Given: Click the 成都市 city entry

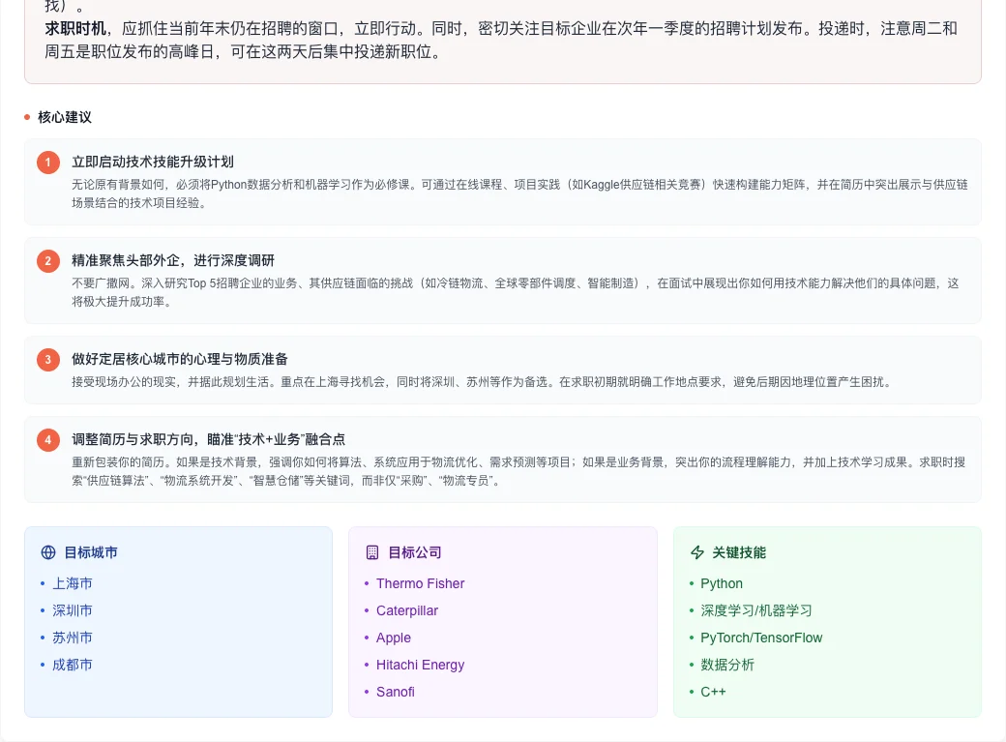Looking at the screenshot, I should point(73,665).
